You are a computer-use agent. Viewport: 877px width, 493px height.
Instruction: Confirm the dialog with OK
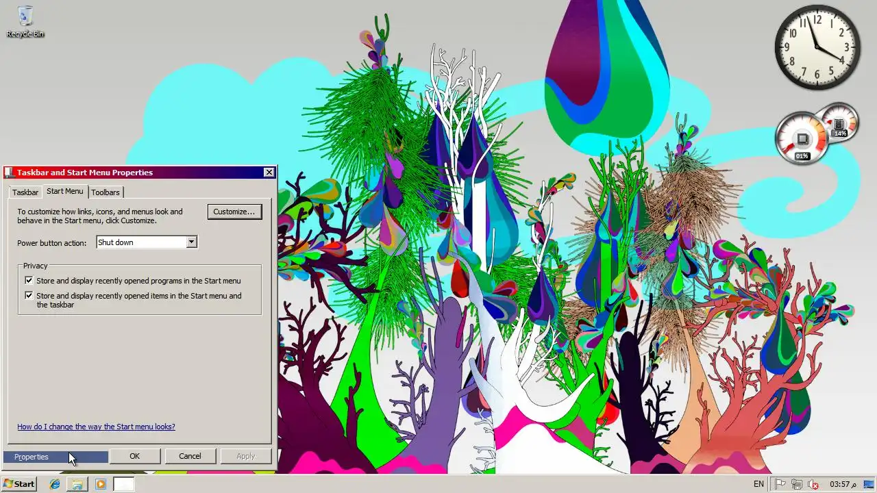(134, 456)
